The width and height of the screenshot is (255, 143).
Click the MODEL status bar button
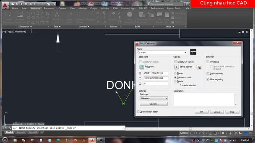[x=184, y=133]
